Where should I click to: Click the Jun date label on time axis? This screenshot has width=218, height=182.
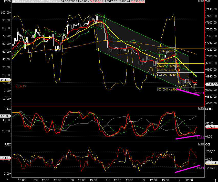point(108,180)
